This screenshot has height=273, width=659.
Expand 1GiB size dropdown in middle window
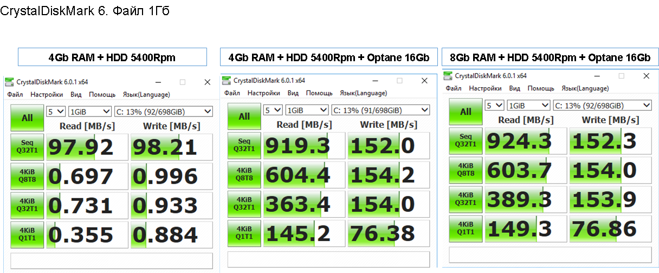[x=307, y=110]
